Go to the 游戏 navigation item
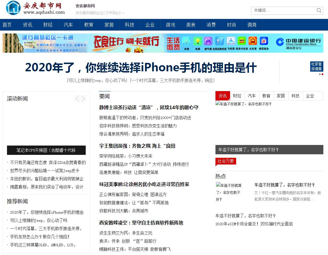The width and height of the screenshot is (328, 255). click(171, 25)
